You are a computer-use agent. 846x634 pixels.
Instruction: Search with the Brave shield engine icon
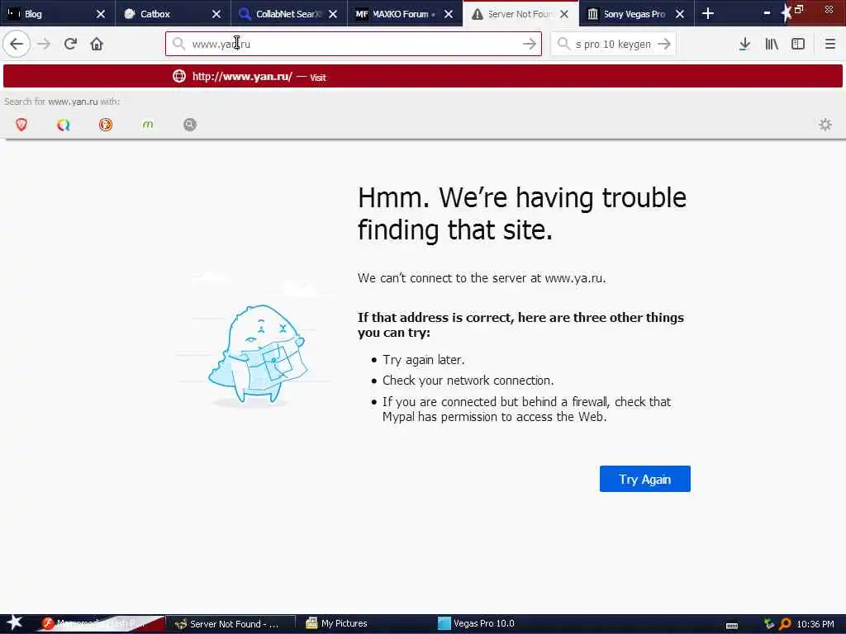coord(21,125)
